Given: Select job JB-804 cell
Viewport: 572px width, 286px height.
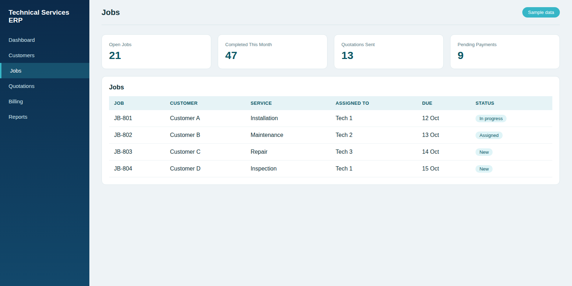Looking at the screenshot, I should tap(123, 169).
